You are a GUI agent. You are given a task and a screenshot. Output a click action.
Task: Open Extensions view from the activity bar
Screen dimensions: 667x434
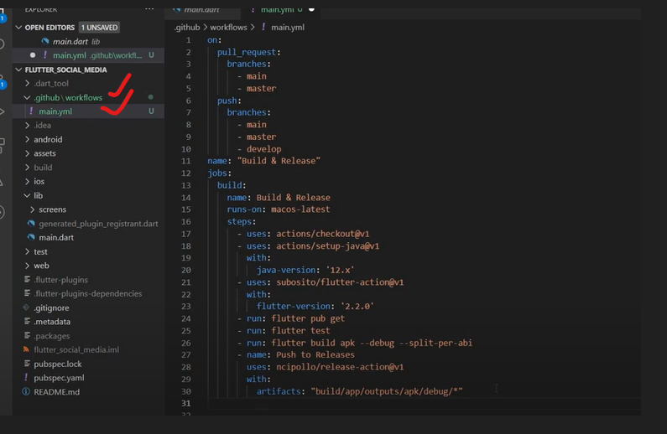pyautogui.click(x=3, y=145)
